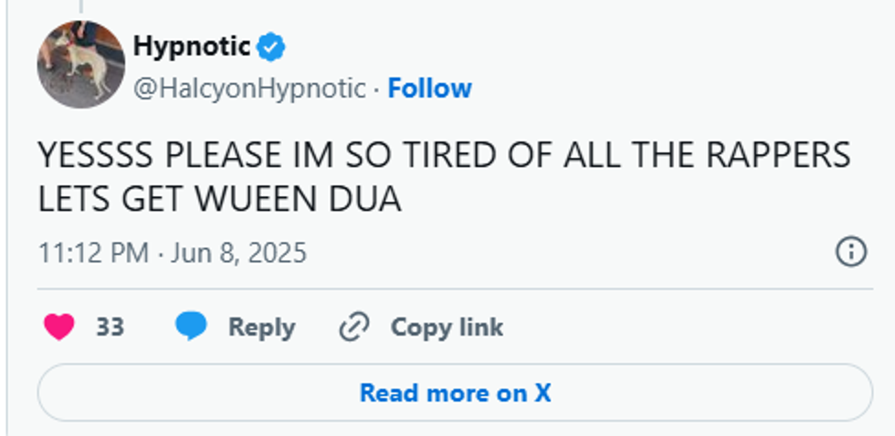Click the thread connector line above avatar
Screen dimensions: 895x436
(x=80, y=7)
